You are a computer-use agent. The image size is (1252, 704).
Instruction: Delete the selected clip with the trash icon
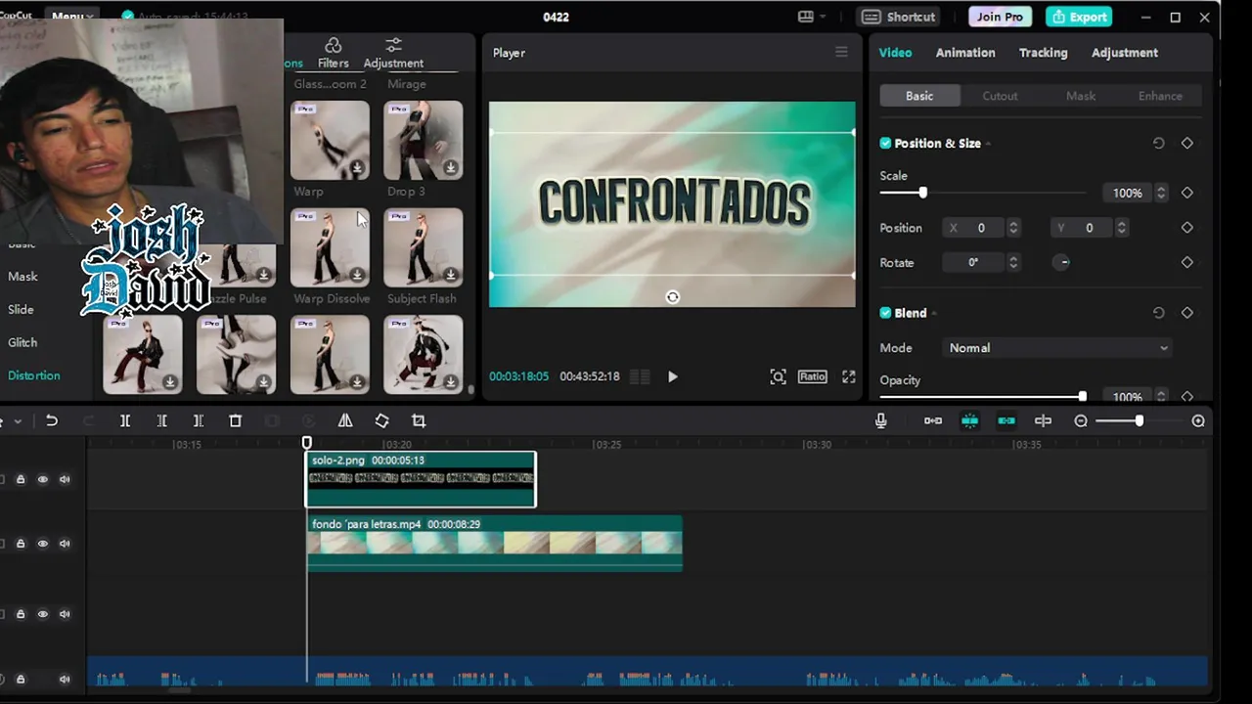(x=235, y=420)
